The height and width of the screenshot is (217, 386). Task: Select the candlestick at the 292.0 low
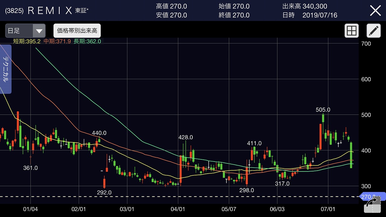(x=104, y=183)
